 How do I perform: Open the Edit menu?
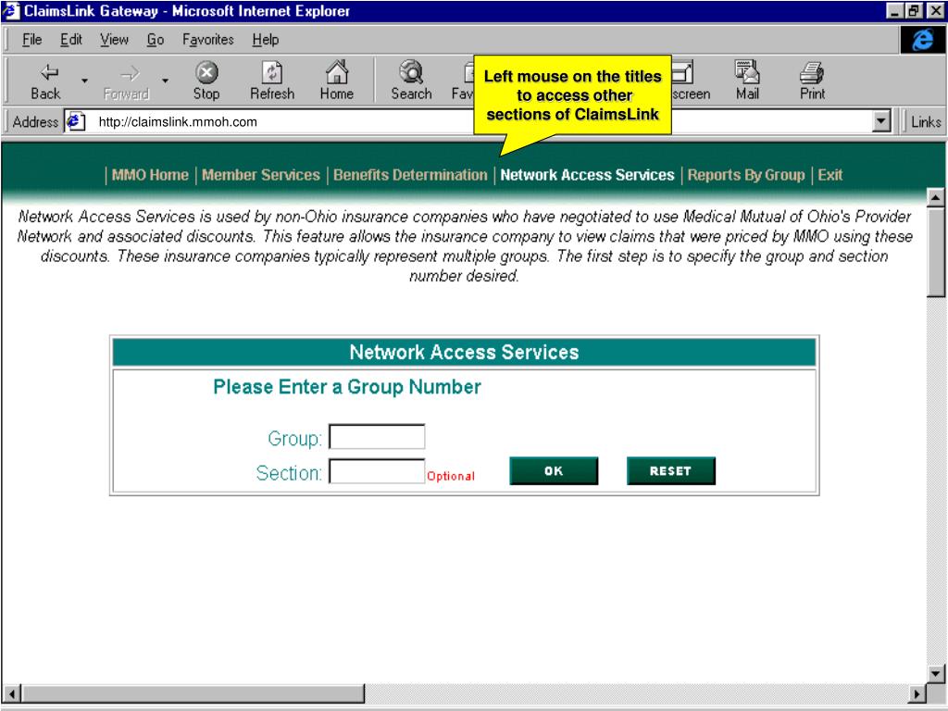(x=70, y=40)
